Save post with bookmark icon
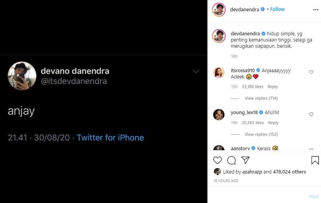This screenshot has width=321, height=203. pos(315,160)
